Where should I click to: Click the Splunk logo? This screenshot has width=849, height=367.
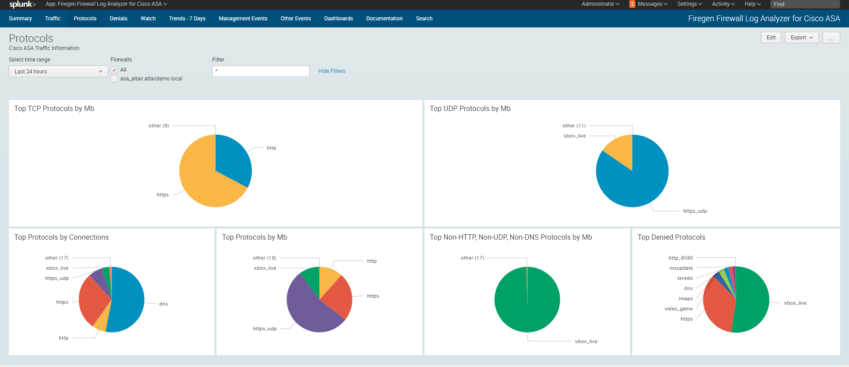[22, 4]
